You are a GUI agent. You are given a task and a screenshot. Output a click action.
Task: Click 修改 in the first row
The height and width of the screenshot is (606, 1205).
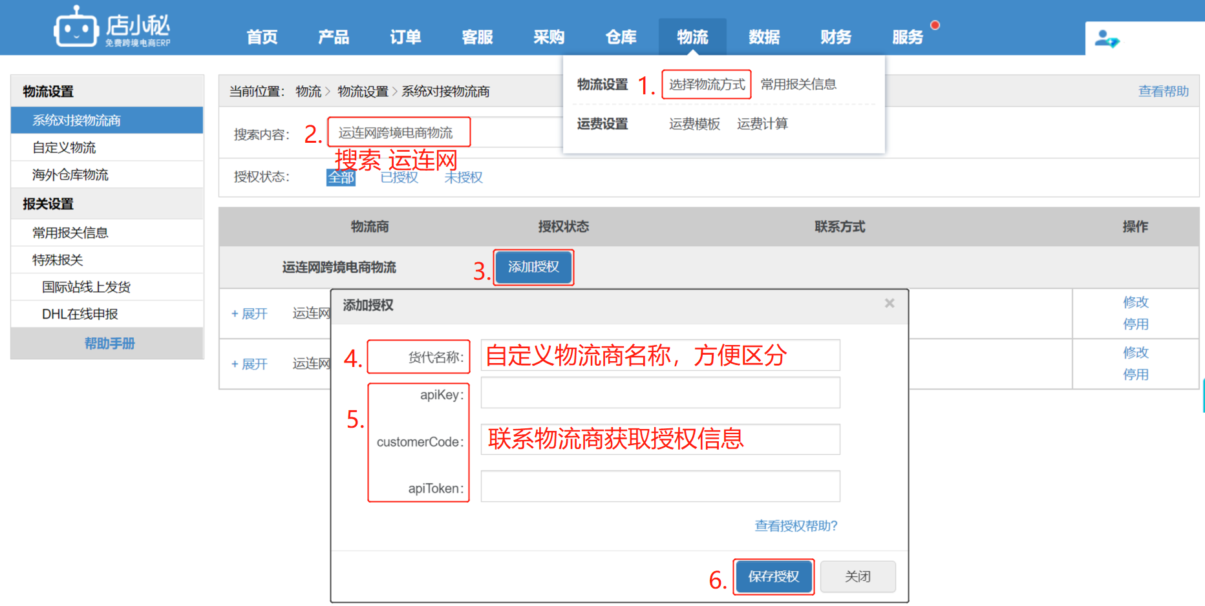tap(1136, 302)
